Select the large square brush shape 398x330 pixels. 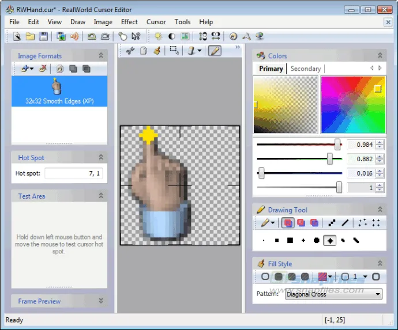coord(290,241)
